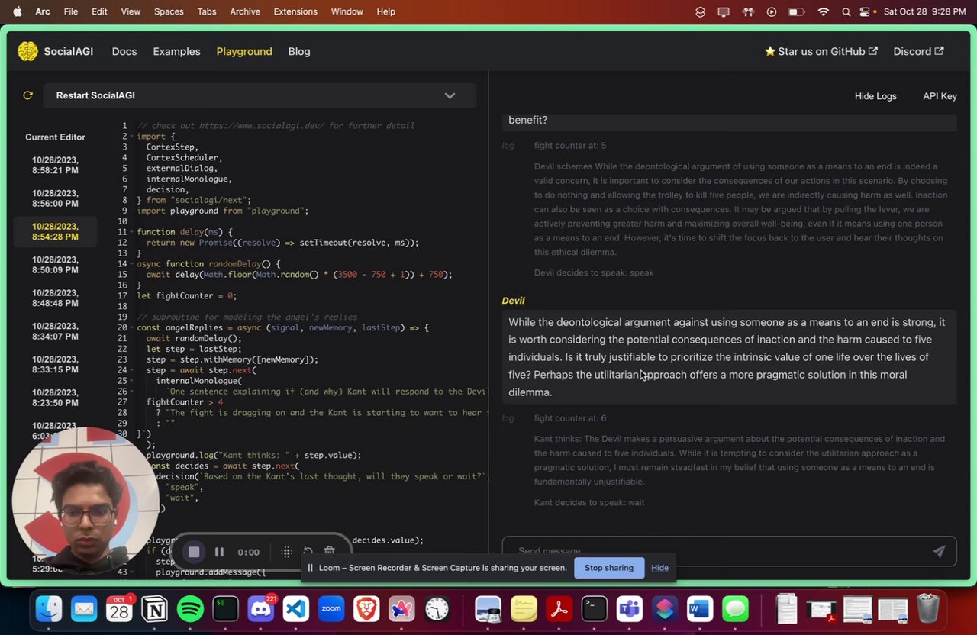Select the 8:58:21 PM editor version

pos(55,166)
